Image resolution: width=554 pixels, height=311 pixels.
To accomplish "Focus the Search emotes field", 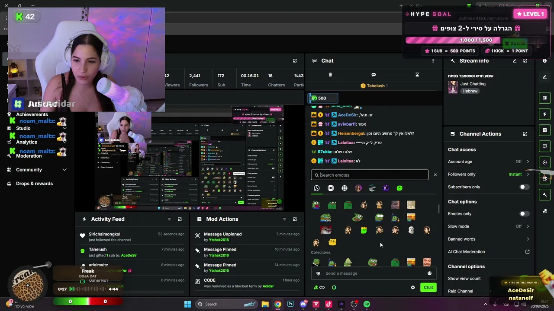I will 370,175.
